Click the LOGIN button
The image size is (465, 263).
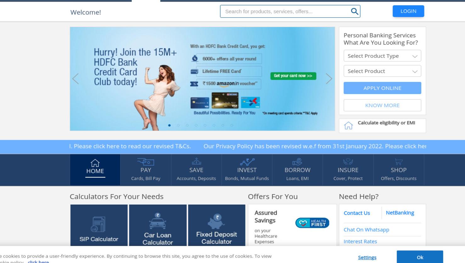coord(408,11)
